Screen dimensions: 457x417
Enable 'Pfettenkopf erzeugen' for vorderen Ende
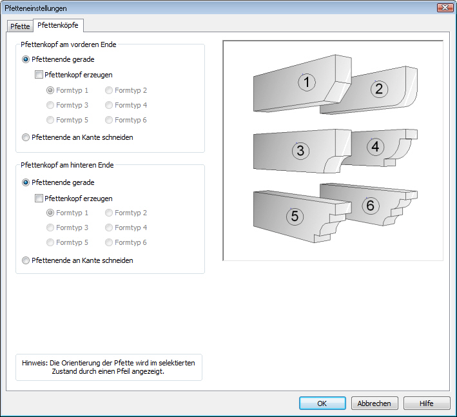point(73,75)
